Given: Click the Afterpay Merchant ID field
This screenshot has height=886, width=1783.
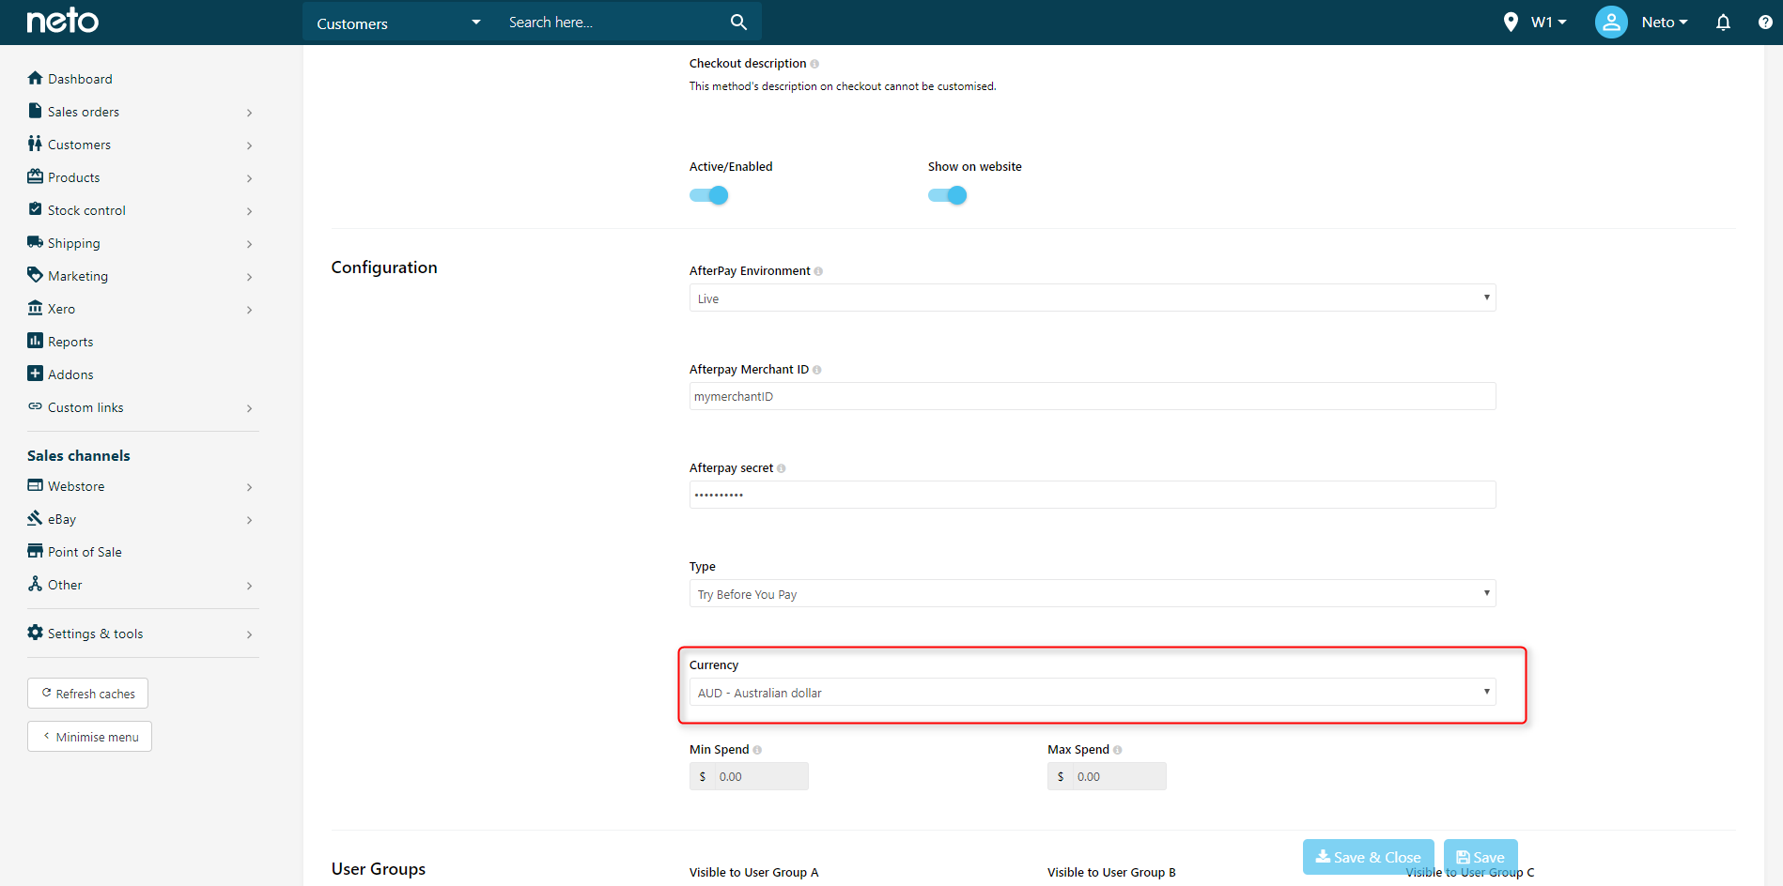Looking at the screenshot, I should point(1093,397).
